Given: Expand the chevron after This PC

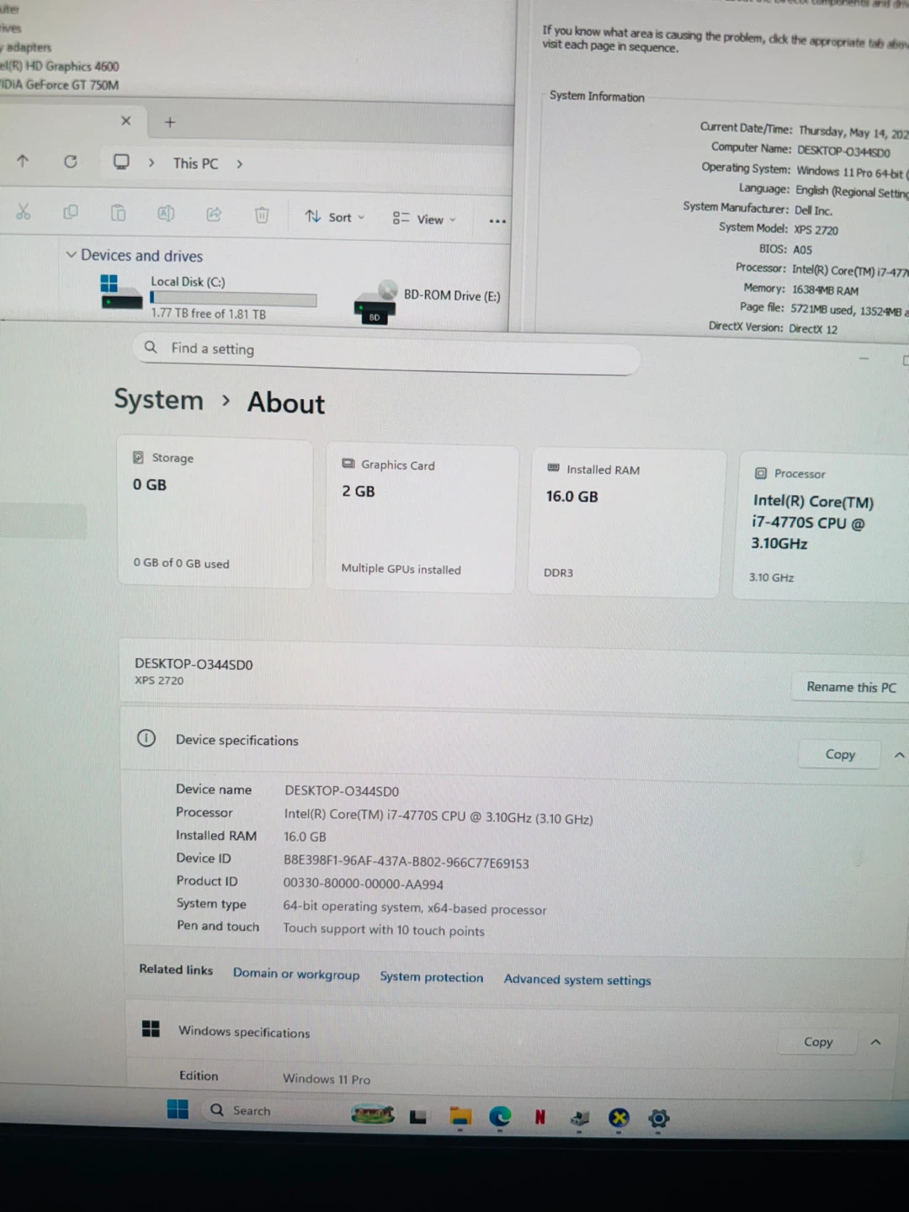Looking at the screenshot, I should click(240, 164).
